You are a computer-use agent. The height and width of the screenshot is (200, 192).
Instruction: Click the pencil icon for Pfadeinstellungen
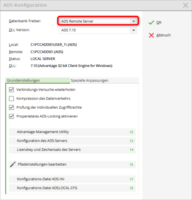(13, 165)
